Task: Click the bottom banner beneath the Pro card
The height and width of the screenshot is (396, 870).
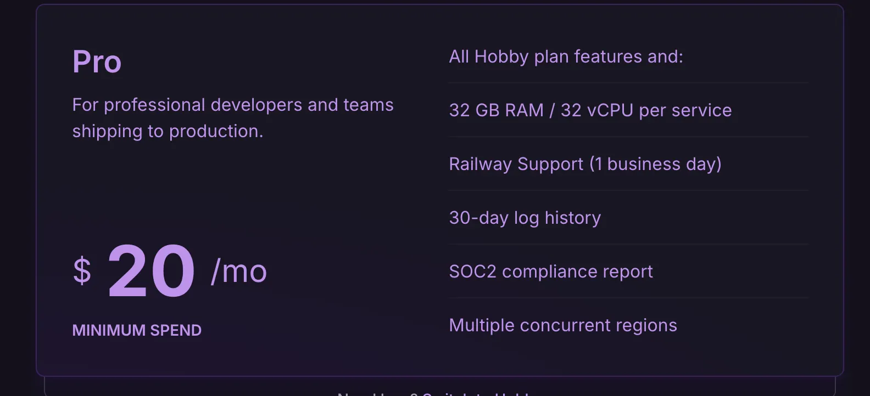Action: click(439, 387)
